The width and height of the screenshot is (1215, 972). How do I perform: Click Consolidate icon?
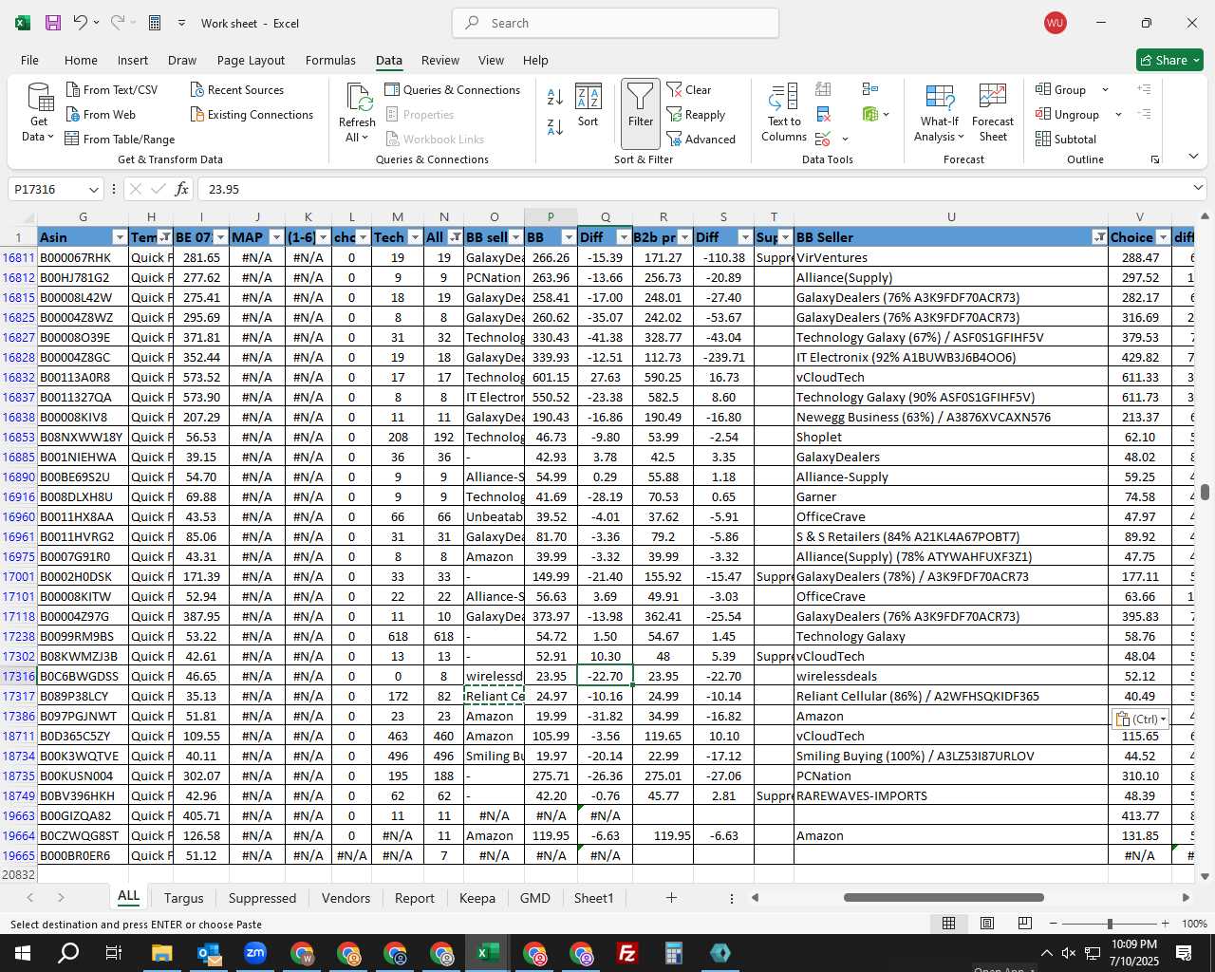[869, 89]
